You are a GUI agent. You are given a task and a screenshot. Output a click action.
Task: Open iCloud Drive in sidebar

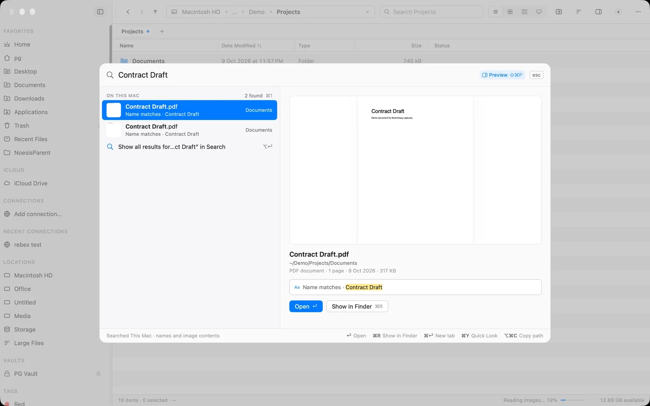tap(31, 183)
